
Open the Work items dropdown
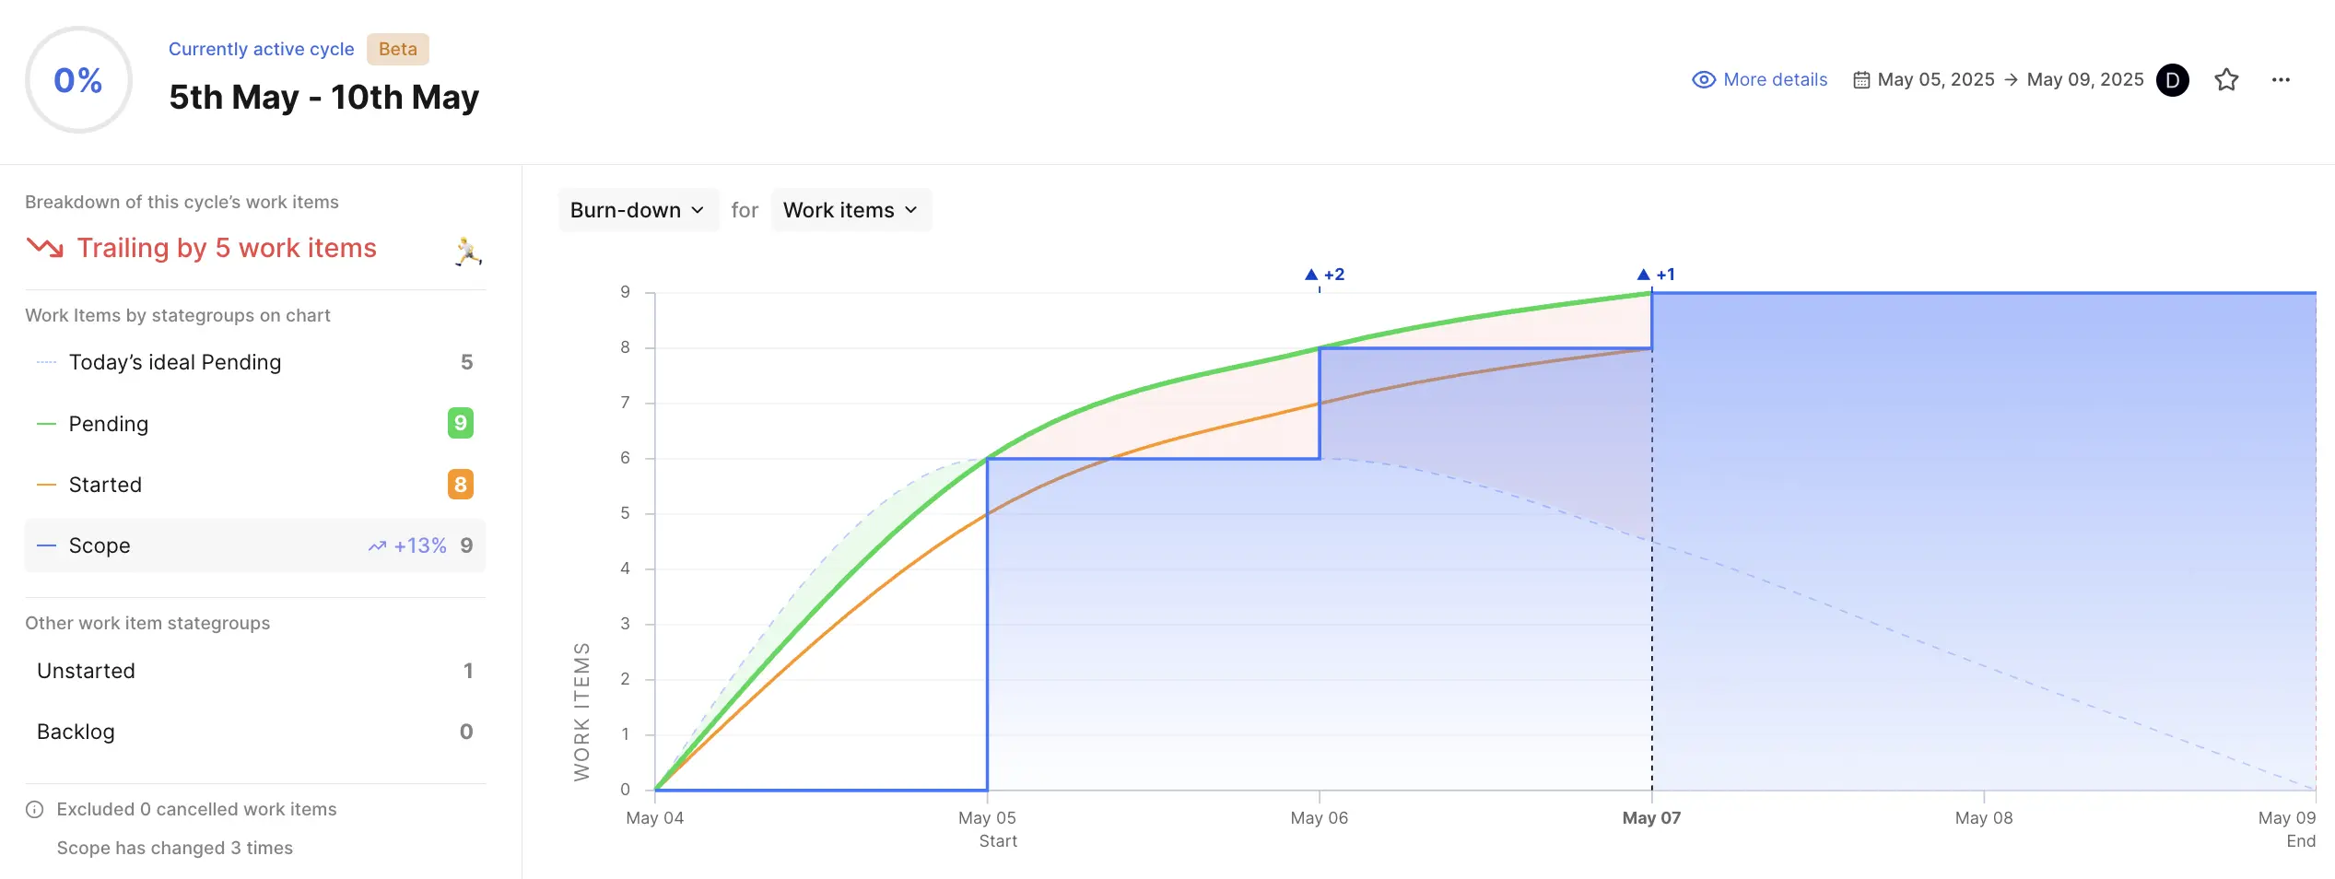point(850,210)
